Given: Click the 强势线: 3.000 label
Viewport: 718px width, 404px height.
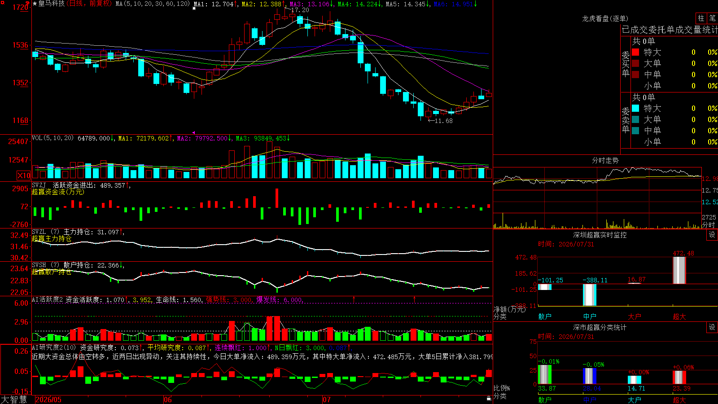Looking at the screenshot, I should [x=229, y=300].
